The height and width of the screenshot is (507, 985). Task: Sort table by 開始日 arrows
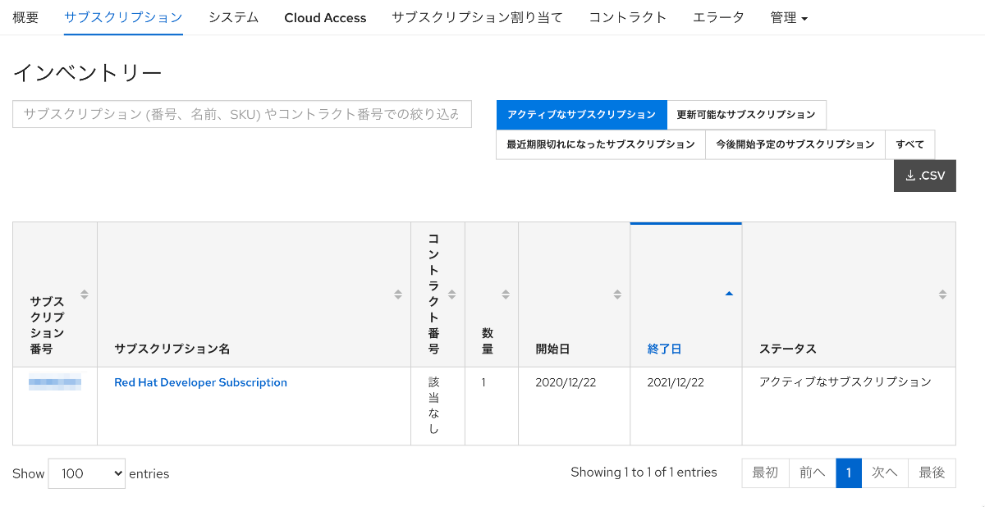coord(617,295)
